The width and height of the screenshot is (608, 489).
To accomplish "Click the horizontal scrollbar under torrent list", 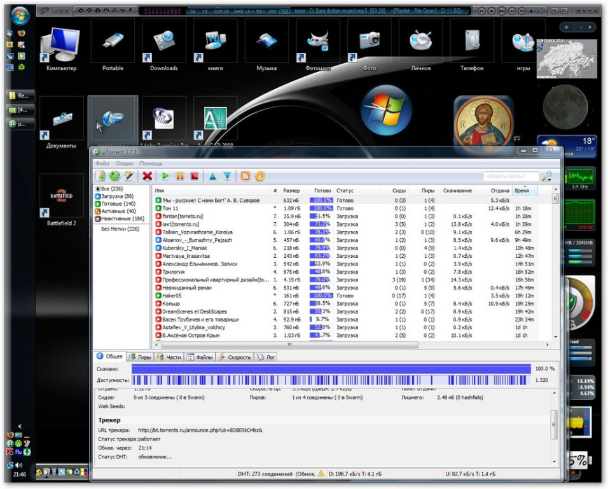I will [x=289, y=344].
